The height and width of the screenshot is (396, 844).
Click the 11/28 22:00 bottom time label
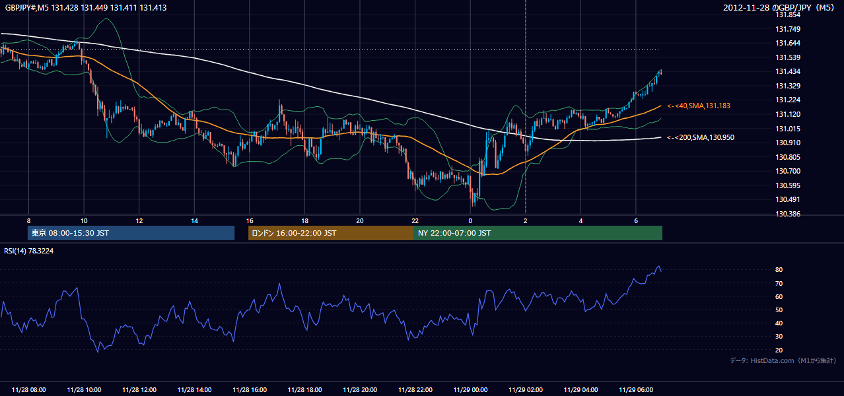click(x=415, y=390)
